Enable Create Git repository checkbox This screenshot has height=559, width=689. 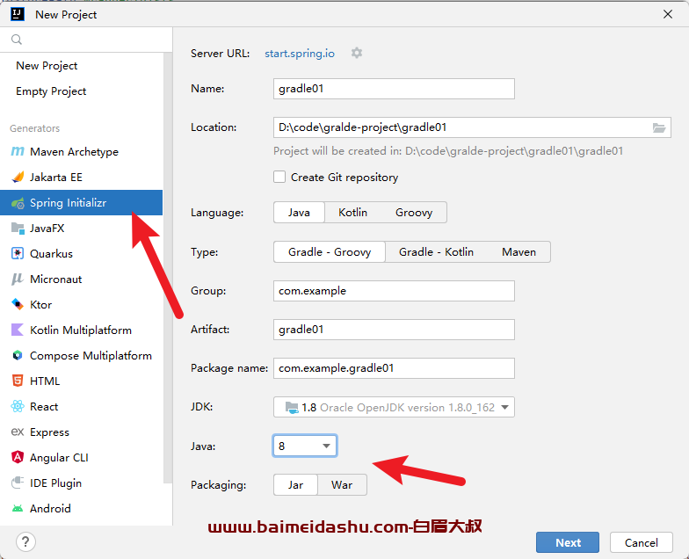tap(279, 177)
